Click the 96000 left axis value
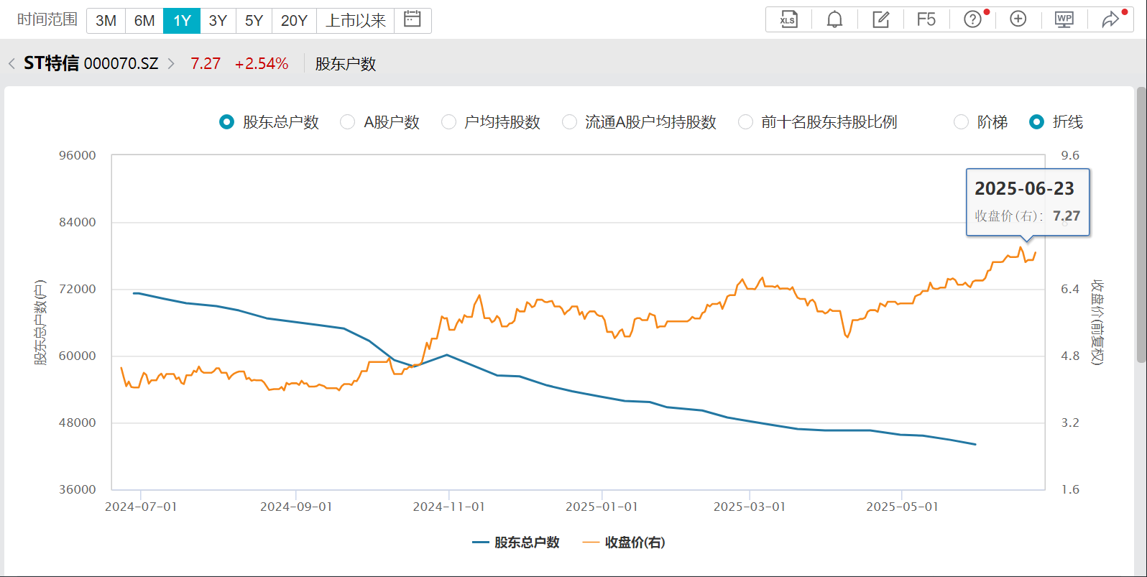 (78, 155)
